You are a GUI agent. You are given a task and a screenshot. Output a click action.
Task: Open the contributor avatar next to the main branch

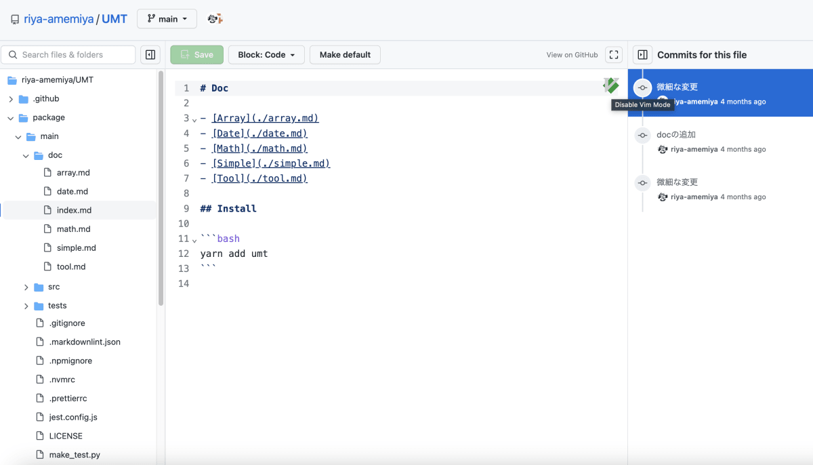(215, 19)
